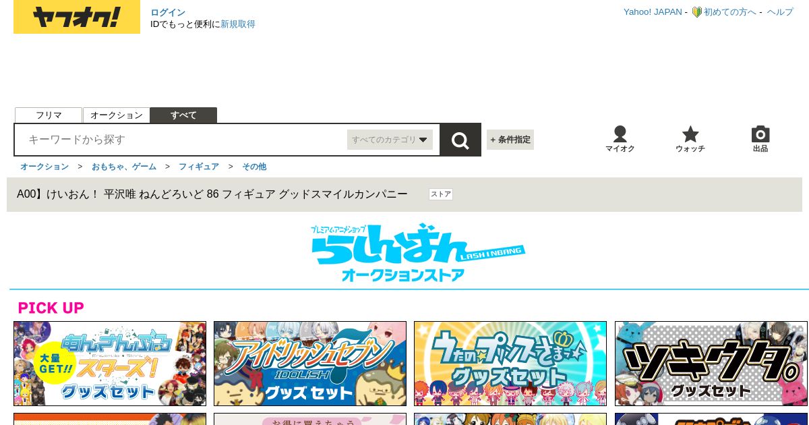The height and width of the screenshot is (425, 809).
Task: Click the キーワードから探す search field
Action: pos(181,140)
